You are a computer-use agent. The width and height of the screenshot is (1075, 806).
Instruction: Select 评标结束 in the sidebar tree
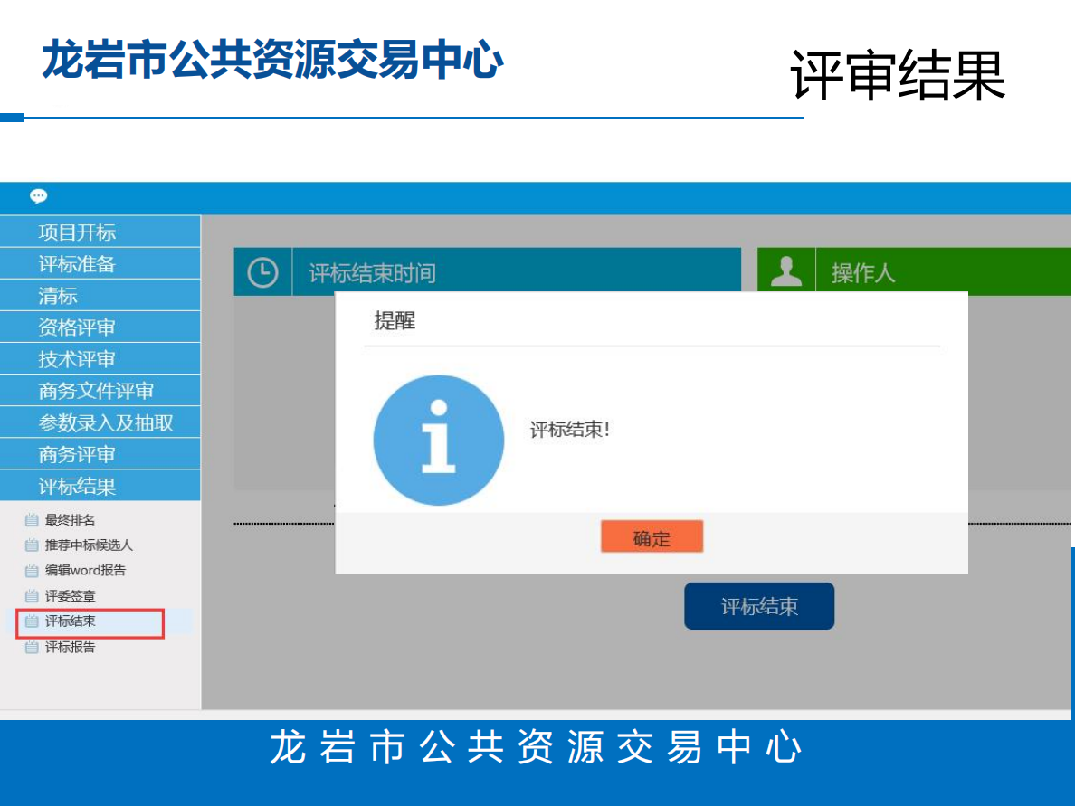point(70,621)
